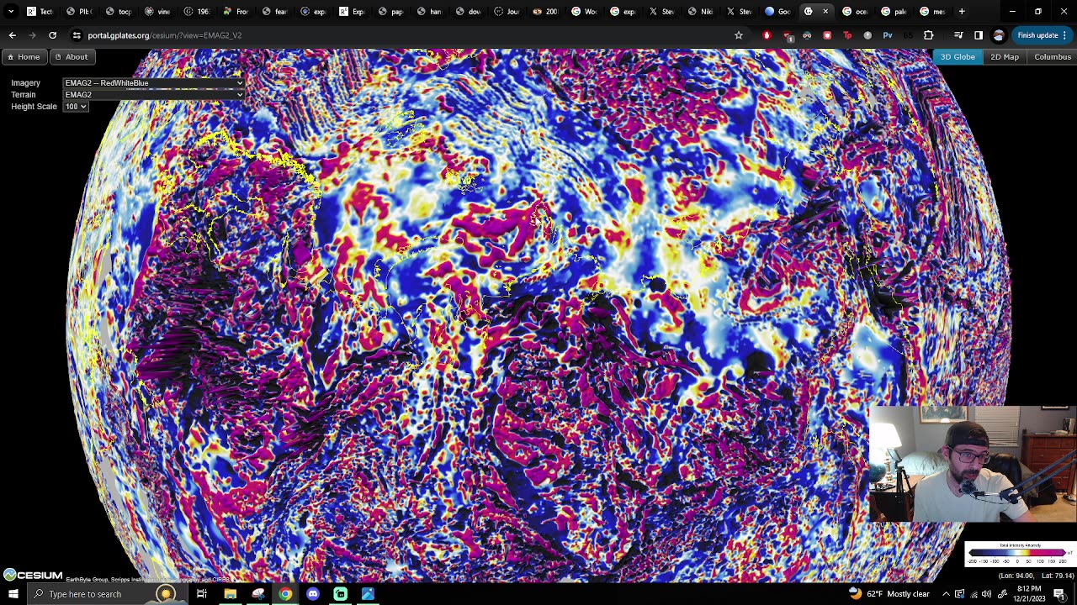Click the ublock-style red extension with badge

click(x=787, y=35)
